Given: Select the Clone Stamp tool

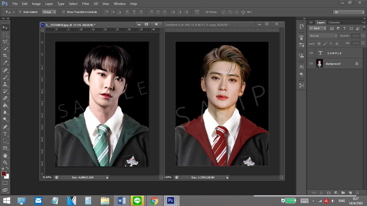Looking at the screenshot, I should click(5, 85).
